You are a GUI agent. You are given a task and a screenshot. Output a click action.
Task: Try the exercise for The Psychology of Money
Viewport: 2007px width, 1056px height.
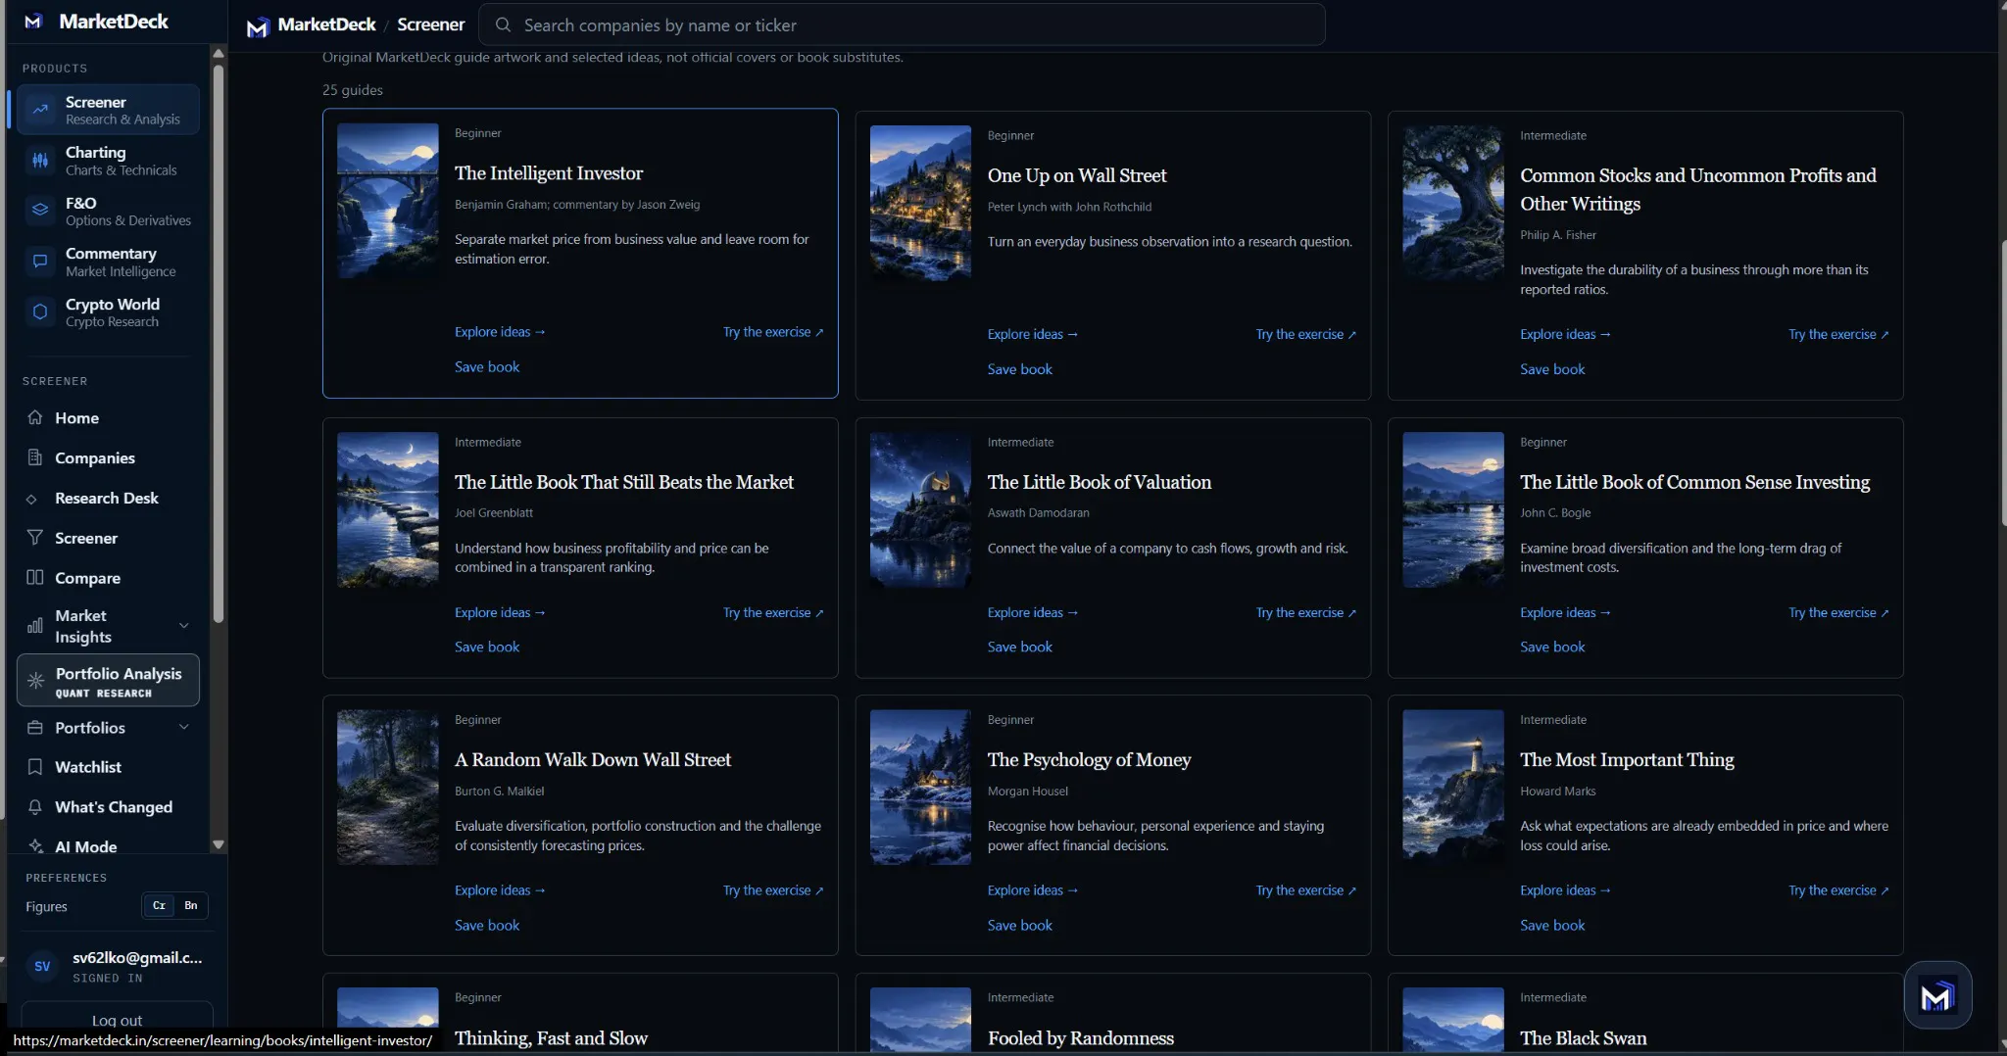point(1306,890)
